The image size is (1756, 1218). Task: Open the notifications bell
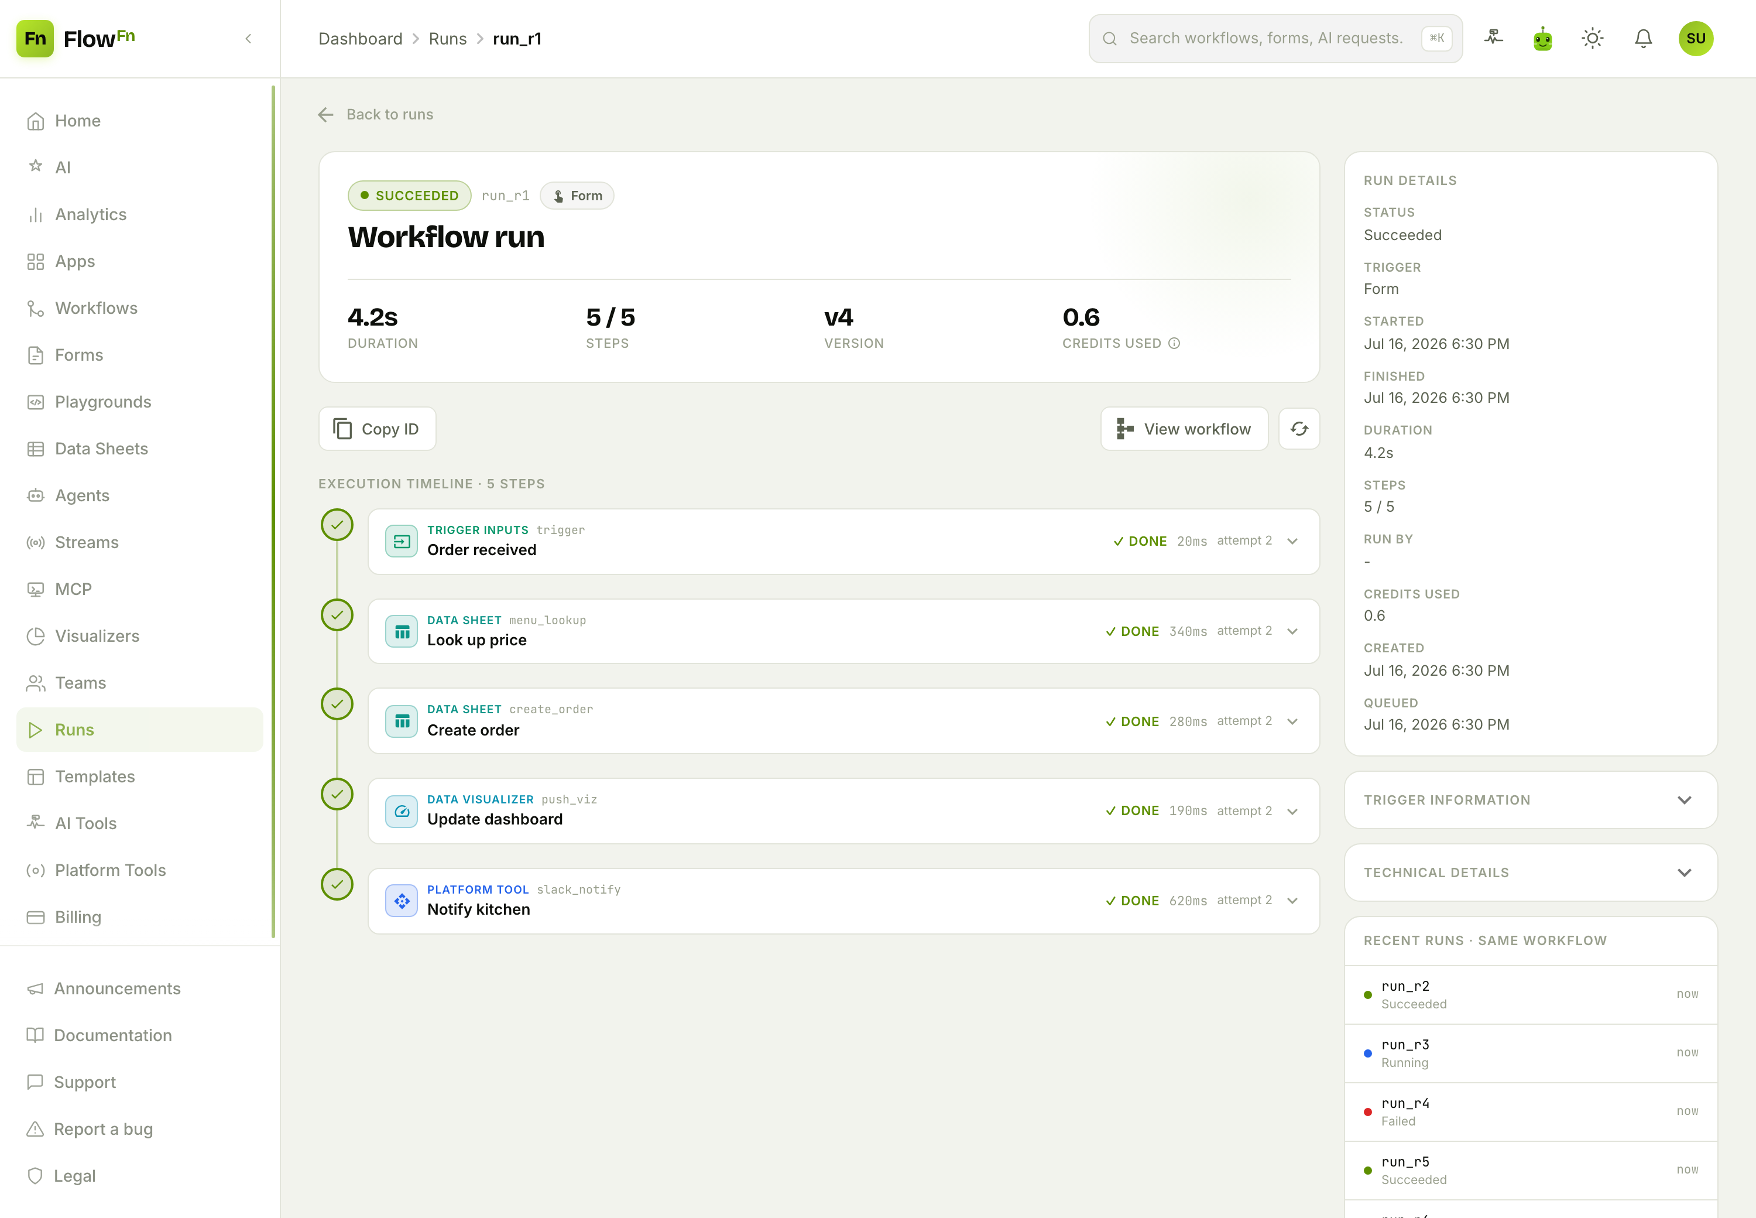1643,38
